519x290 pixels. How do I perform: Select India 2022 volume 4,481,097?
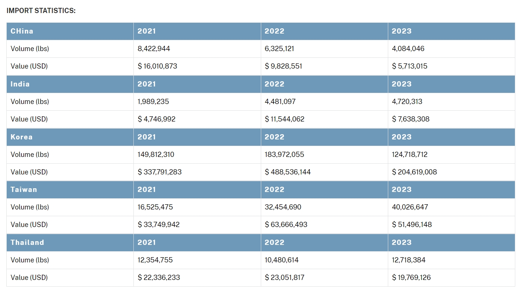pyautogui.click(x=281, y=102)
